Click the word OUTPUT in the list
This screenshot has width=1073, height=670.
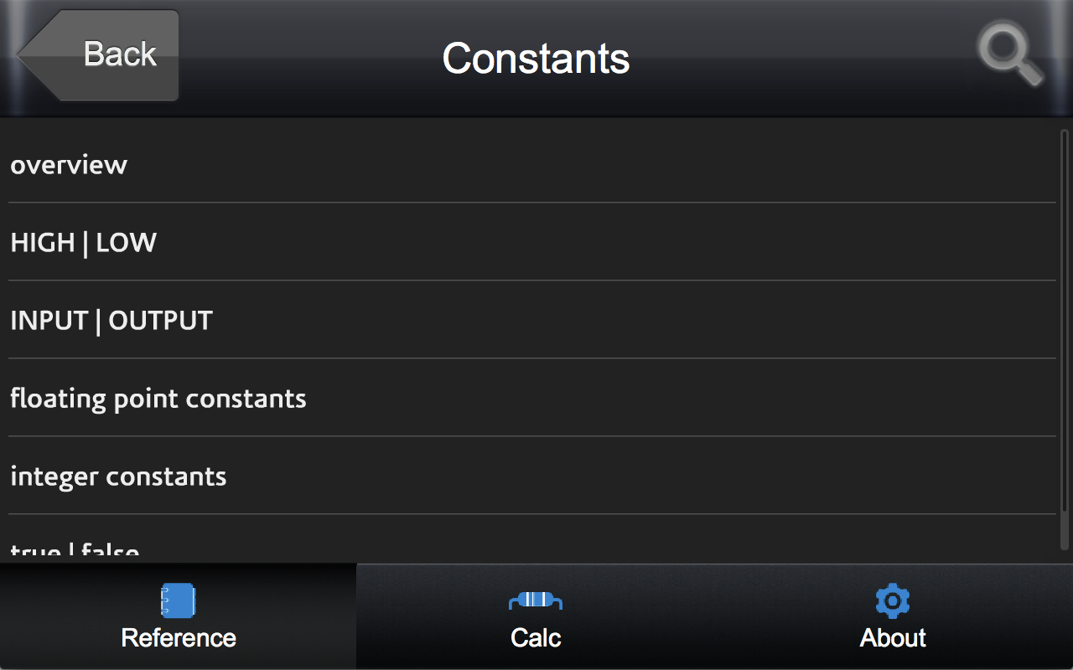point(161,321)
